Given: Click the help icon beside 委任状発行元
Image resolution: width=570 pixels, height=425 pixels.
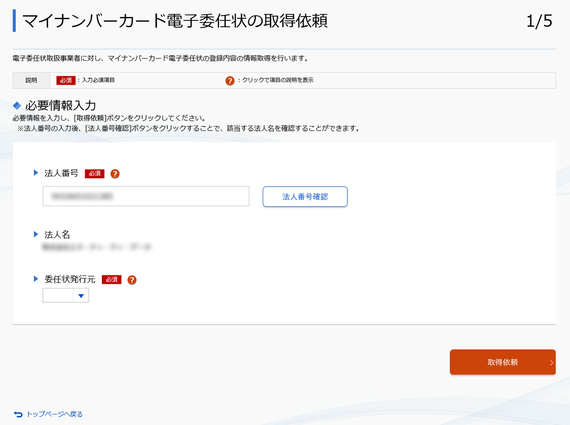Looking at the screenshot, I should (x=132, y=280).
